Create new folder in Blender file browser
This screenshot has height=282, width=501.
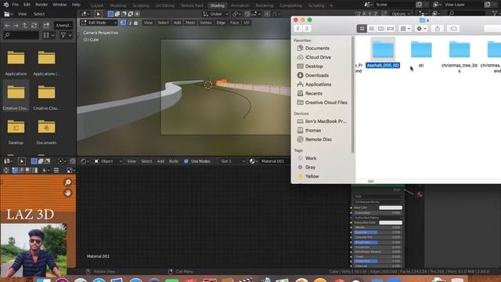tap(46, 25)
